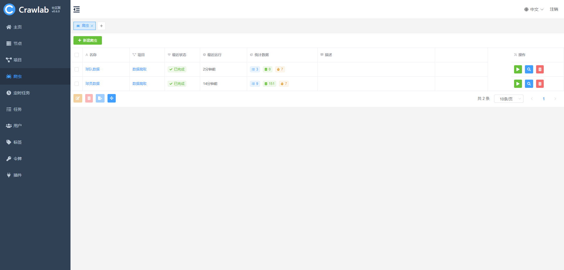Open the 球队数据 spider link
Screen dimensions: 564x270
(93, 69)
